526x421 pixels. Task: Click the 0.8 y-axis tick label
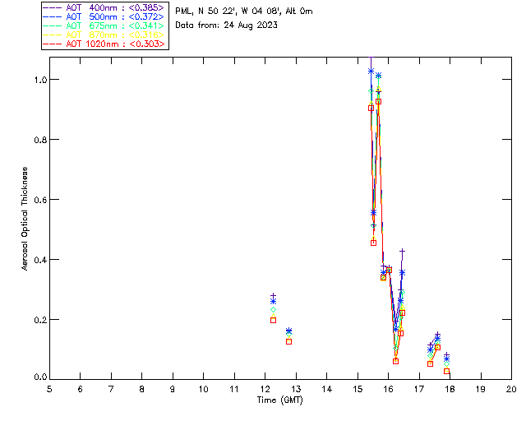point(40,140)
